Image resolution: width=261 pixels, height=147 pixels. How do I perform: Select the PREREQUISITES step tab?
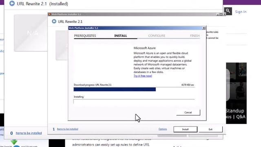(x=85, y=36)
